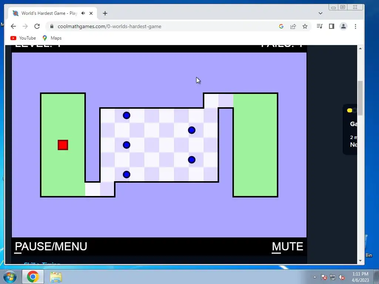Click the browser forward arrow
This screenshot has height=284, width=379.
pyautogui.click(x=25, y=26)
